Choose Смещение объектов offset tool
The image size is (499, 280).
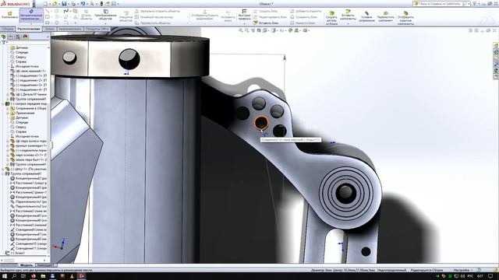pos(126,16)
